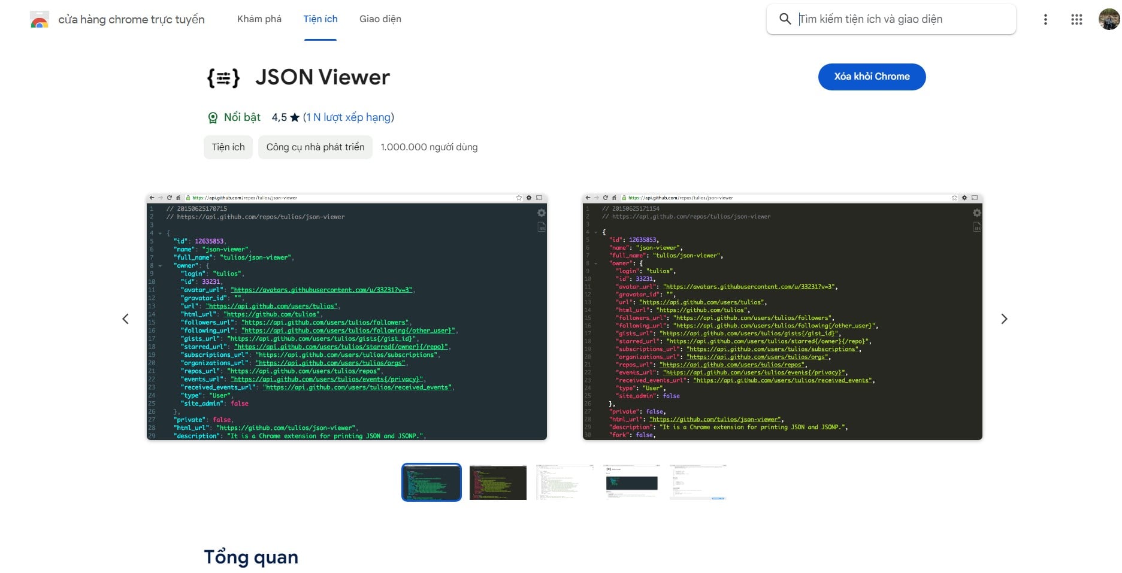Screen dimensions: 1122x573
Task: Switch to the Giao diện tab
Action: pyautogui.click(x=380, y=19)
